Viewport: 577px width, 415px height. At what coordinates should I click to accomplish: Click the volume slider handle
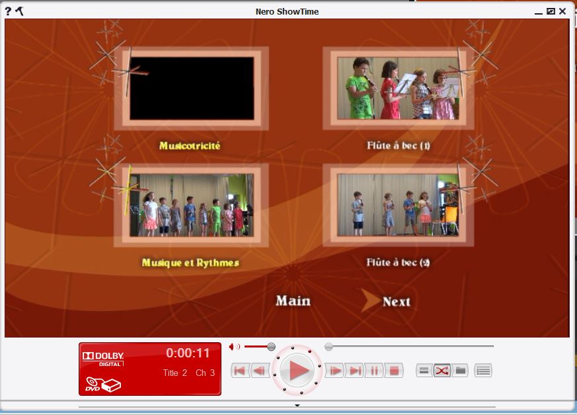[271, 346]
